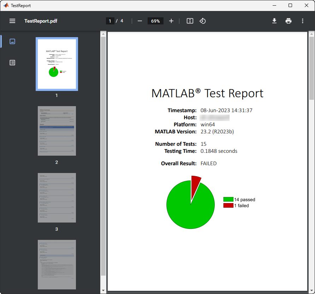Open the more actions three-dot menu
The image size is (315, 294).
[303, 21]
